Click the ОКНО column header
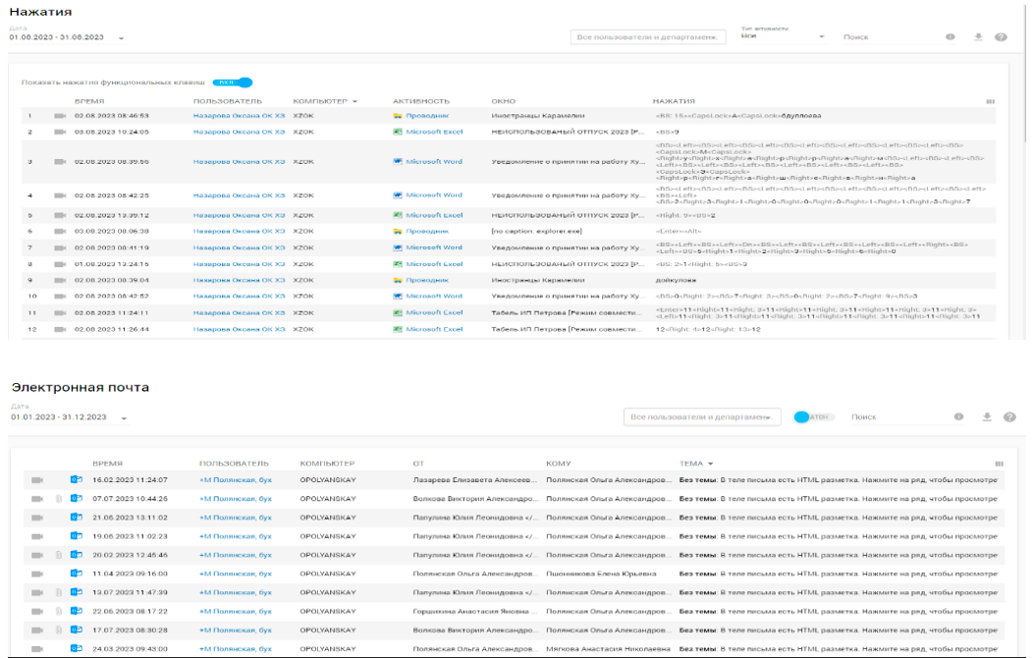 pyautogui.click(x=503, y=101)
